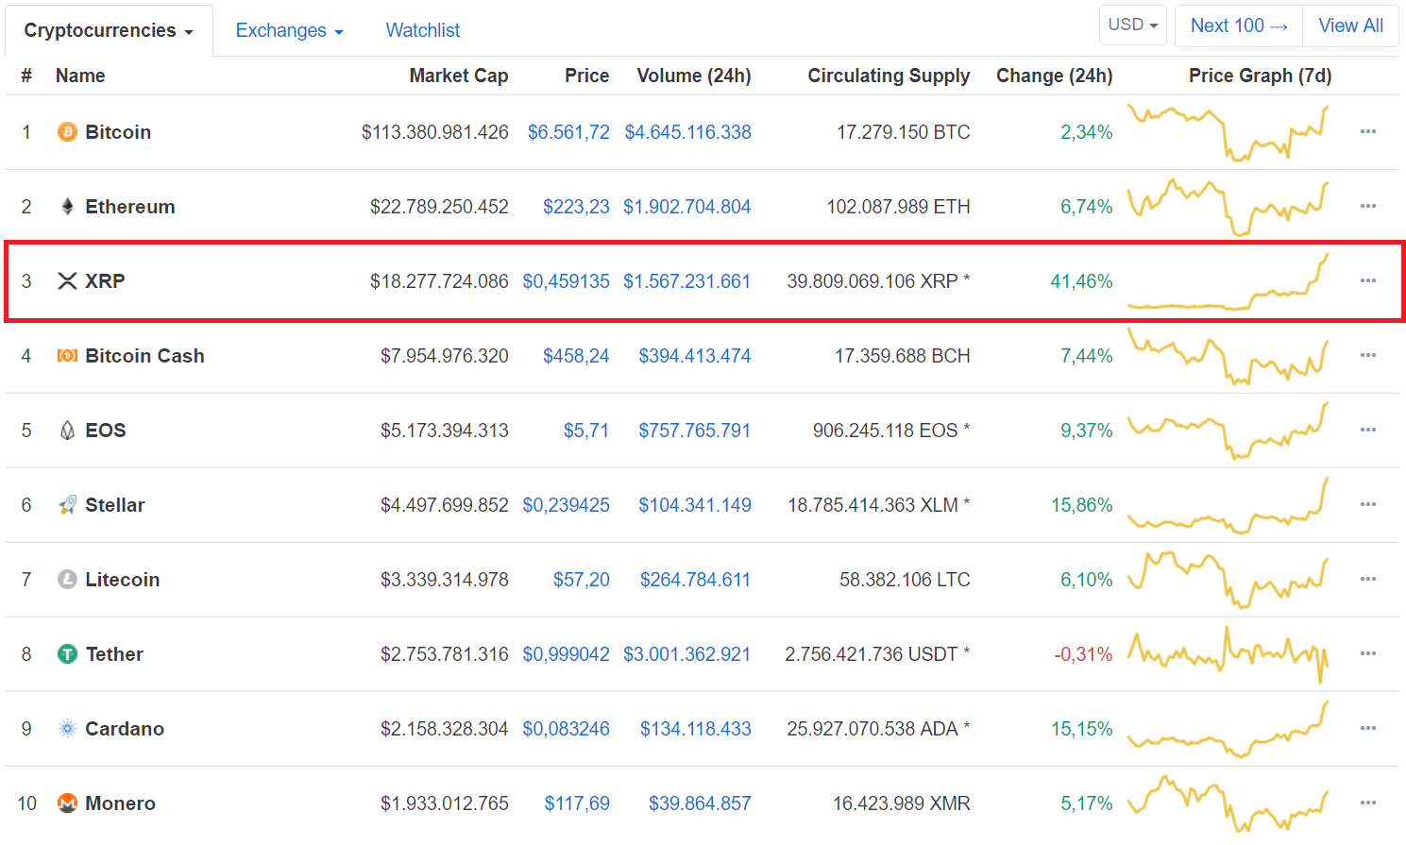
Task: Switch to the Watchlist tab
Action: coord(423,30)
